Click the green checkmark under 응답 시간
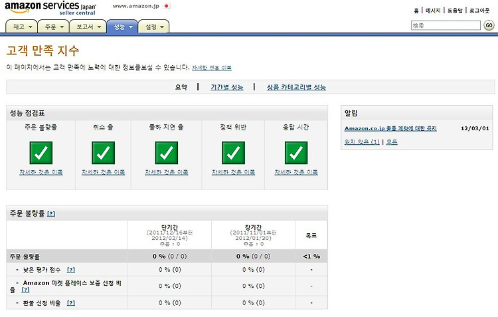Image resolution: width=498 pixels, height=317 pixels. [x=296, y=153]
